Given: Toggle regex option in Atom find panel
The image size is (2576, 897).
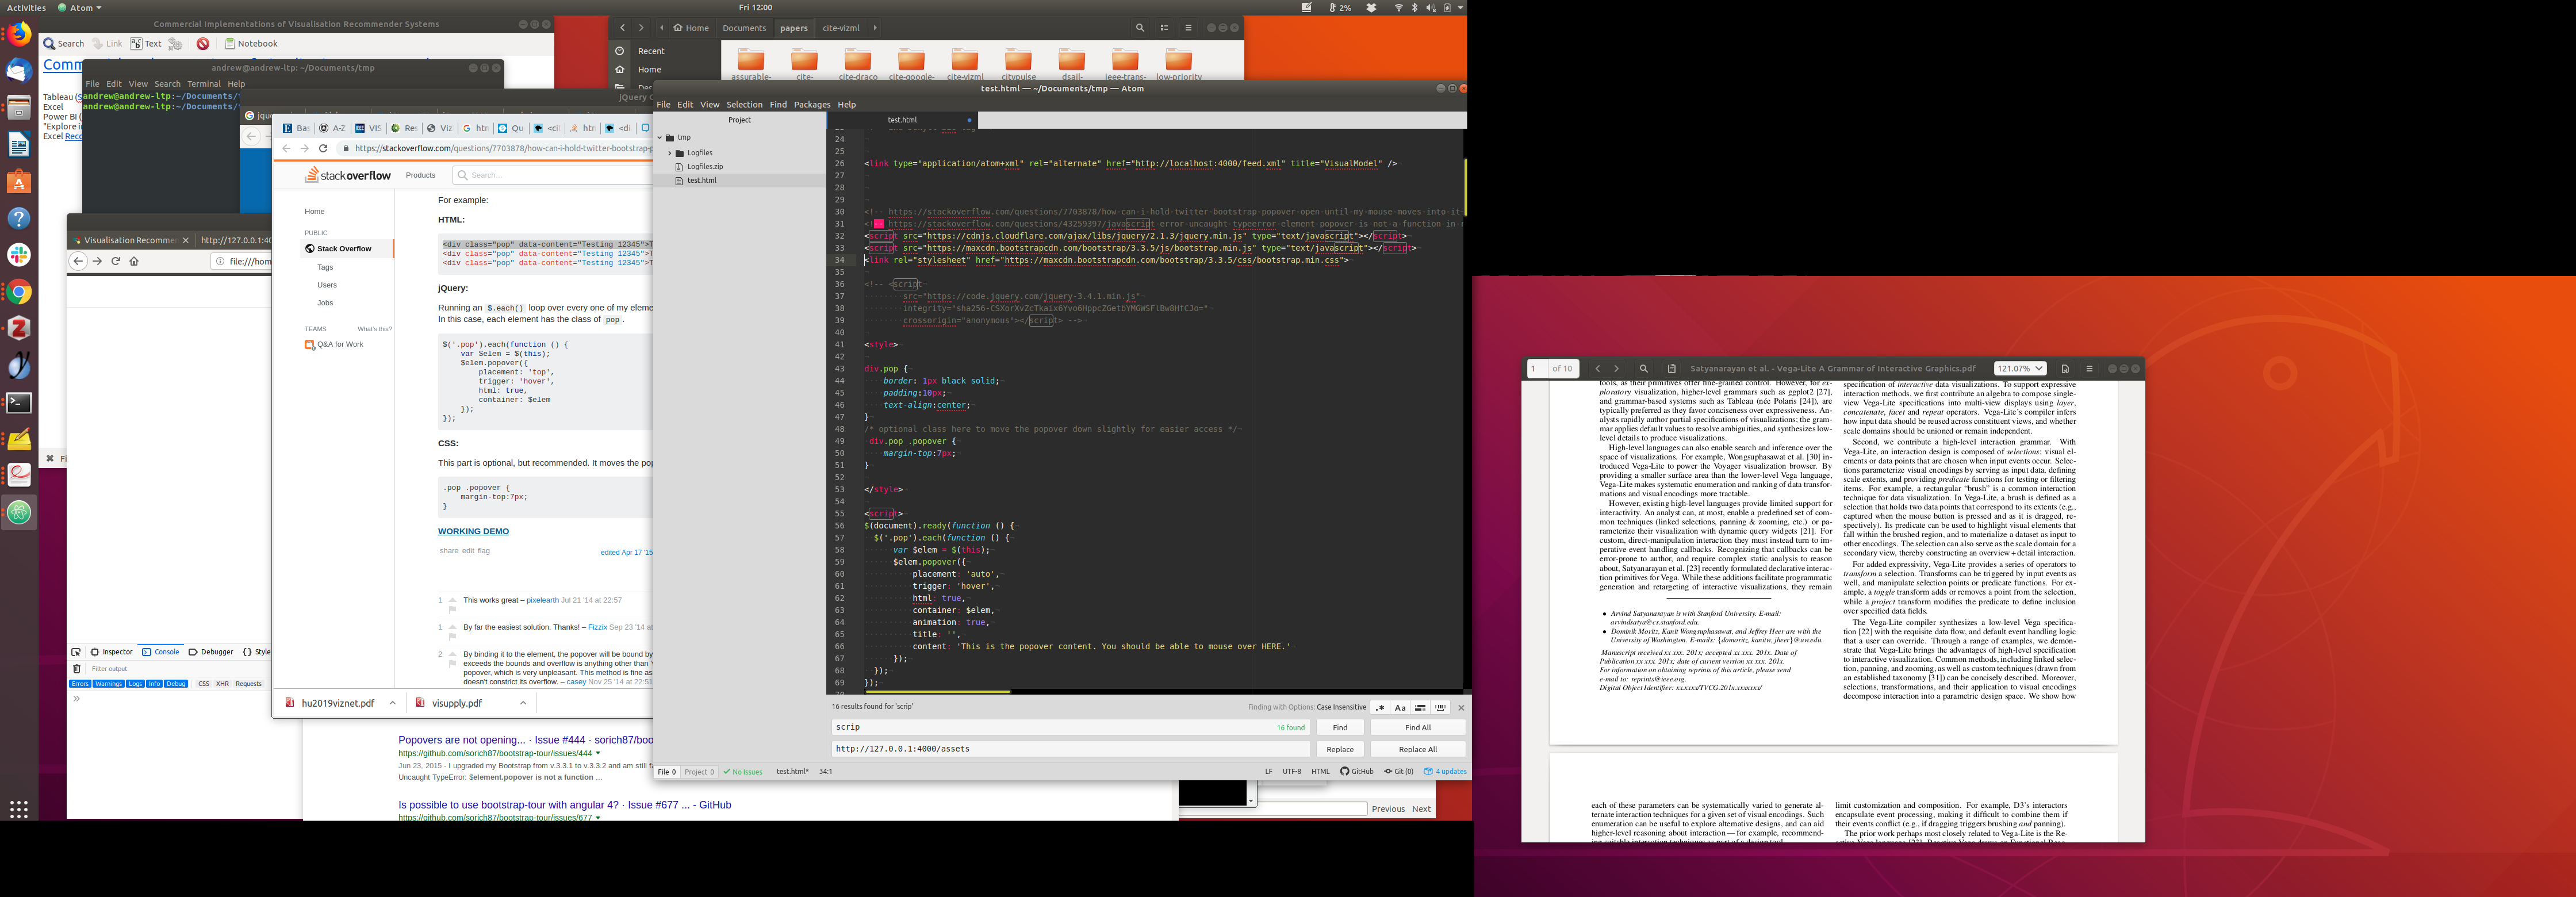Looking at the screenshot, I should tap(1380, 707).
